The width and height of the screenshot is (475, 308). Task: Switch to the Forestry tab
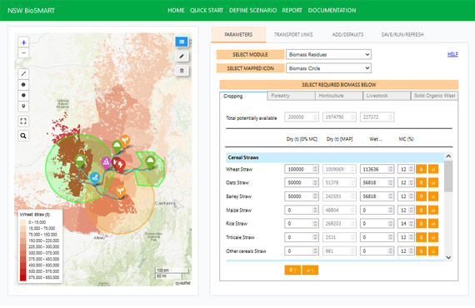292,96
